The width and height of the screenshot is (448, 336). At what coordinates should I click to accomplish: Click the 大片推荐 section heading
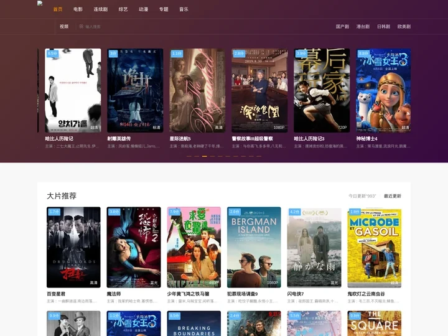[62, 196]
